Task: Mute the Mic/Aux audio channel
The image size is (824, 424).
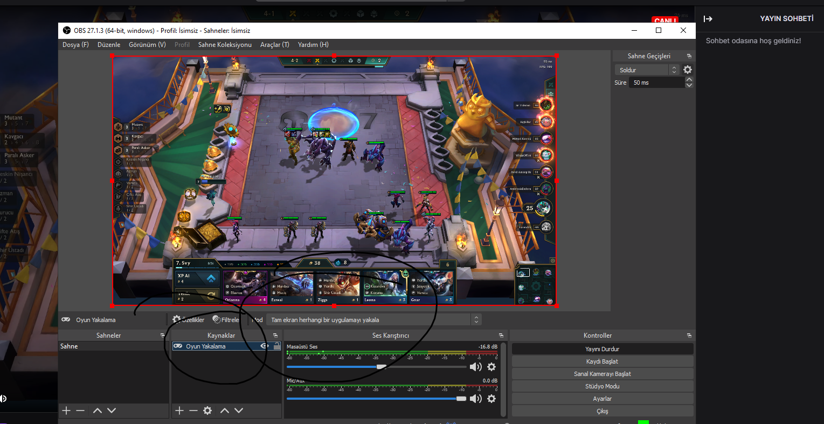Action: coord(475,399)
